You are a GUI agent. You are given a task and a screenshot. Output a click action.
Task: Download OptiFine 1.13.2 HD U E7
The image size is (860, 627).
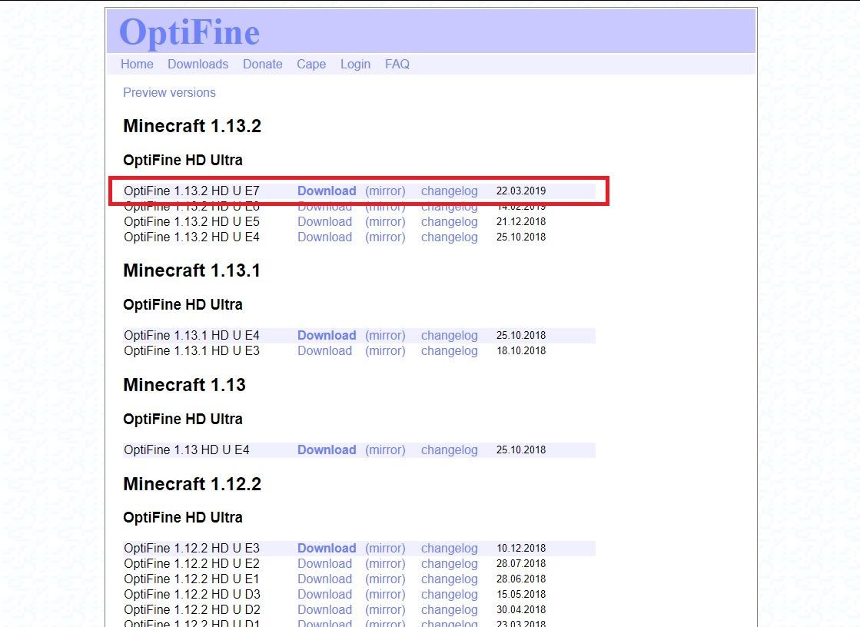pos(327,191)
